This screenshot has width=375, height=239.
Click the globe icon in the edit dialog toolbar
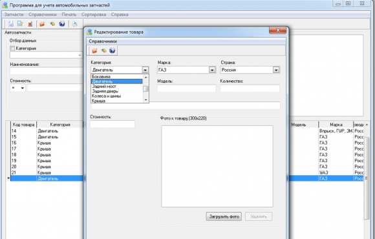coord(112,50)
